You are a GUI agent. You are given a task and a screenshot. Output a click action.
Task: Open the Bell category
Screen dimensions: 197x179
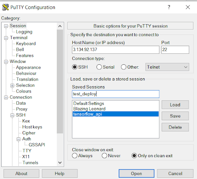tap(20, 50)
